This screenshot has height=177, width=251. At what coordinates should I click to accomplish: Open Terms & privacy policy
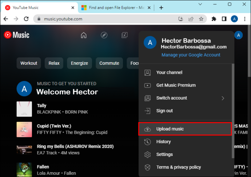(185, 167)
